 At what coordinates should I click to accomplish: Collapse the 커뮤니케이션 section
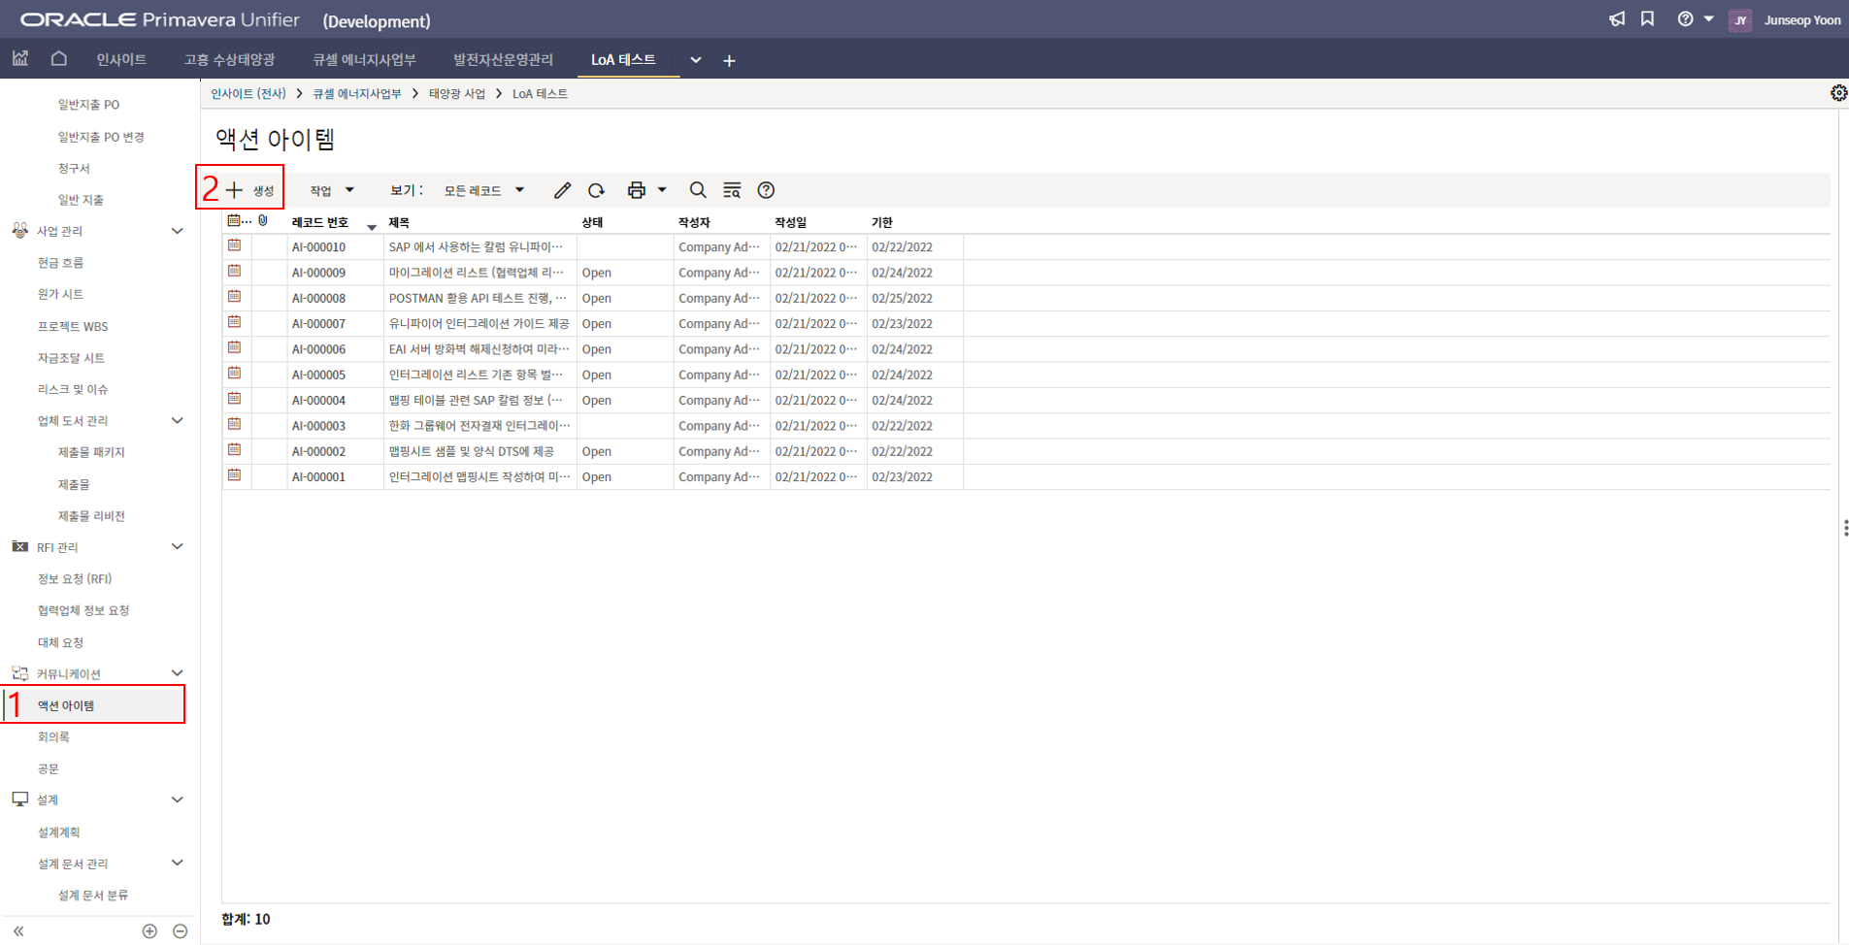[x=177, y=673]
